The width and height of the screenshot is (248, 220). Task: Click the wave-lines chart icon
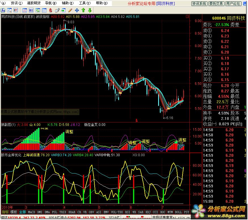click(x=24, y=10)
